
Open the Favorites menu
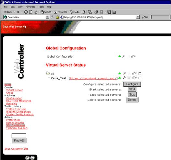pos(31,7)
